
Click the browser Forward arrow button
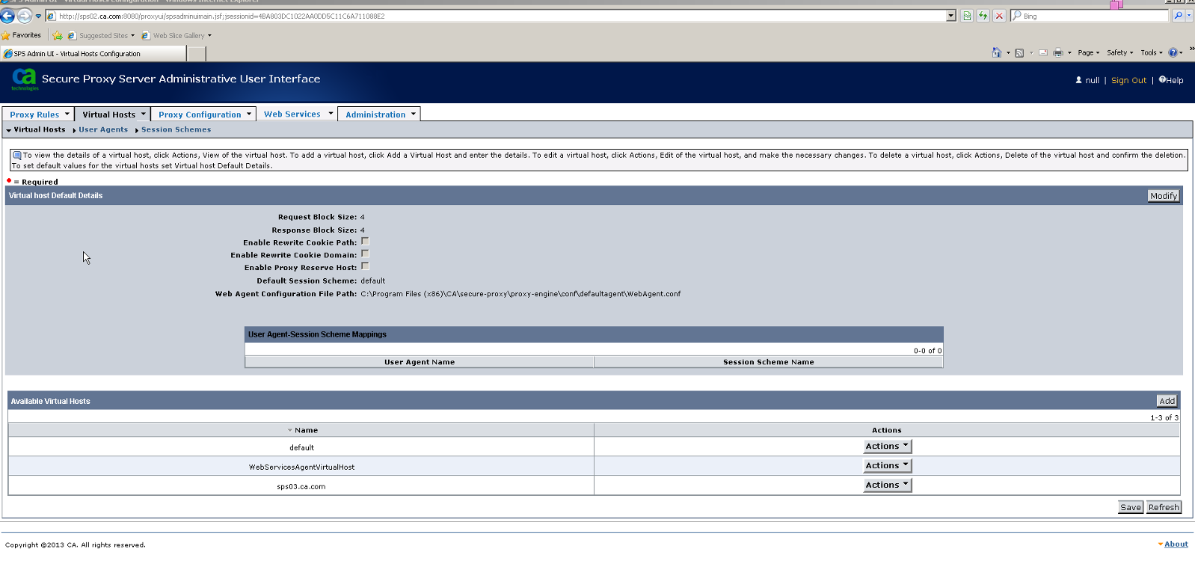point(25,16)
